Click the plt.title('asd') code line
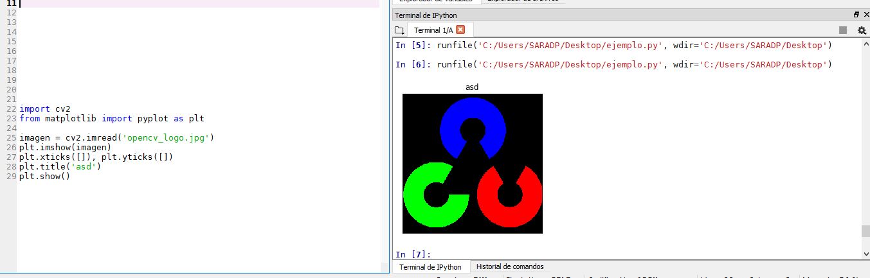The width and height of the screenshot is (870, 278). (60, 166)
